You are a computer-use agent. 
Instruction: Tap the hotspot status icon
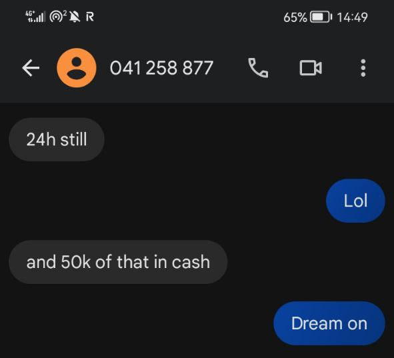[58, 17]
